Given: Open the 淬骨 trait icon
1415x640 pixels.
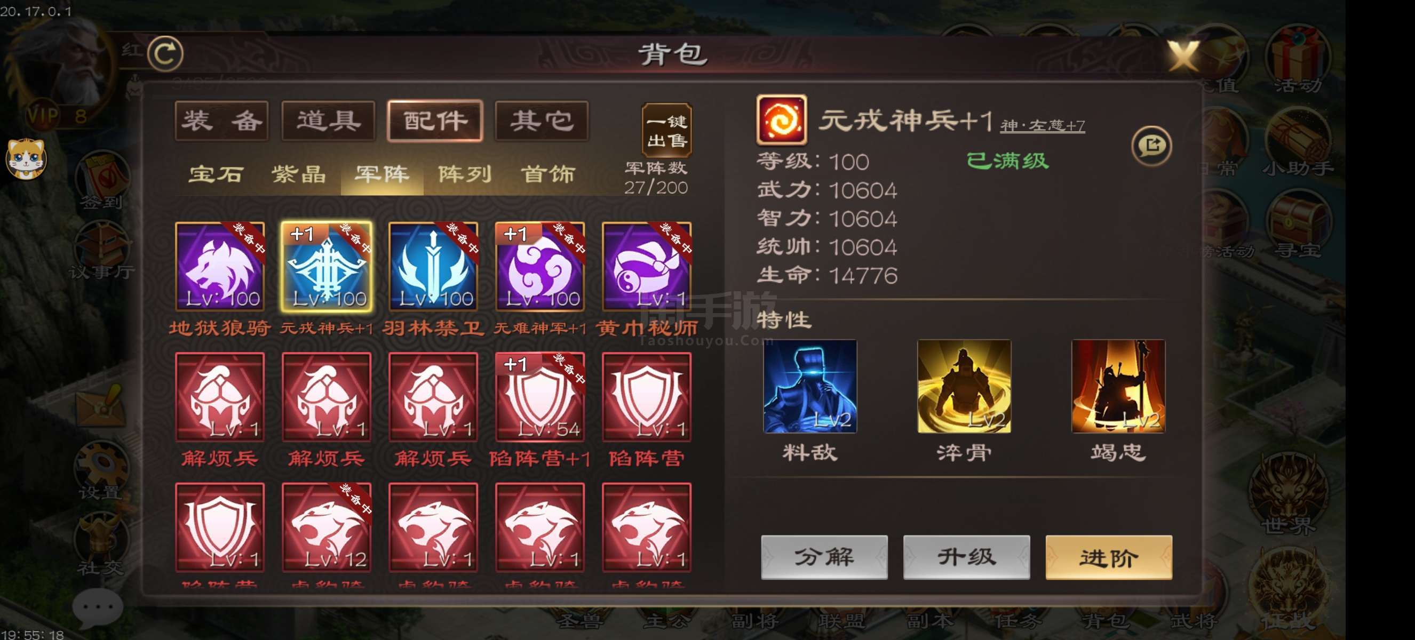Looking at the screenshot, I should click(x=964, y=387).
